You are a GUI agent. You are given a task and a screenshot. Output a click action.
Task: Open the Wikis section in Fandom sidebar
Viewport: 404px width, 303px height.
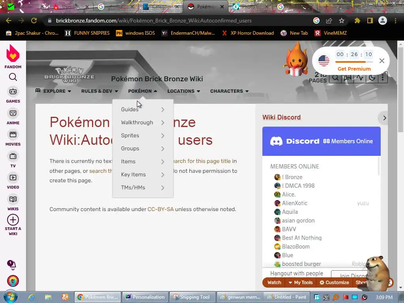(13, 203)
